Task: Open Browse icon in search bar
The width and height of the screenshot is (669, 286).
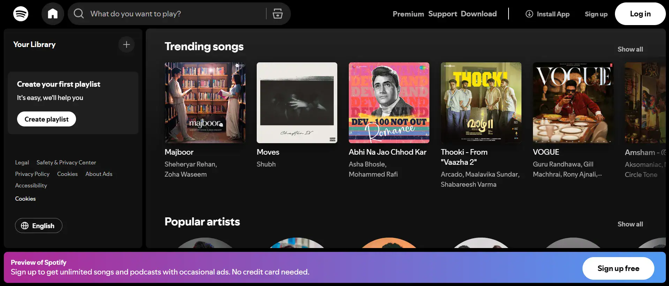Action: click(x=278, y=14)
